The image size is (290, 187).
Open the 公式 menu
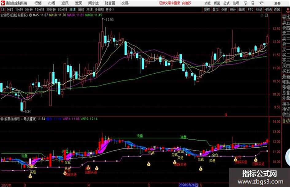pos(226,3)
